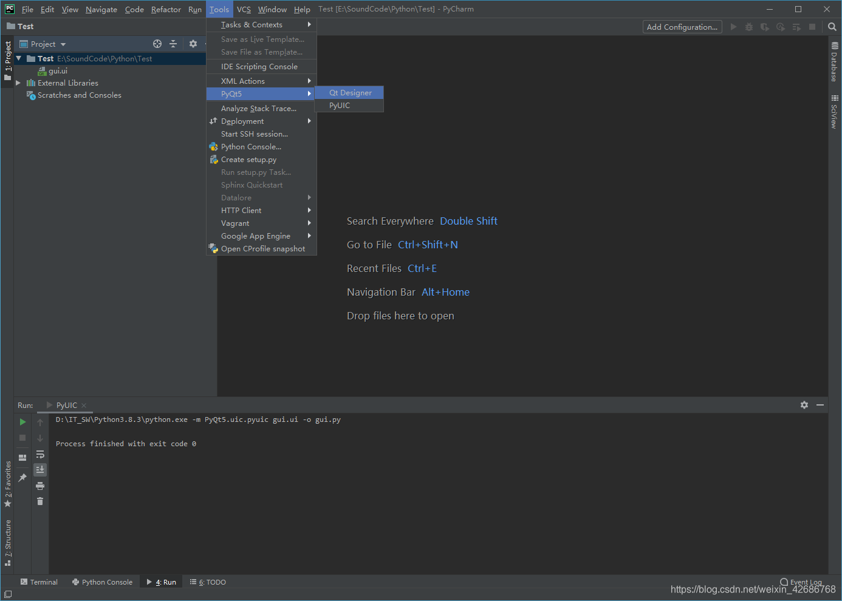This screenshot has height=601, width=842.
Task: Open the VCS menu
Action: coord(244,9)
